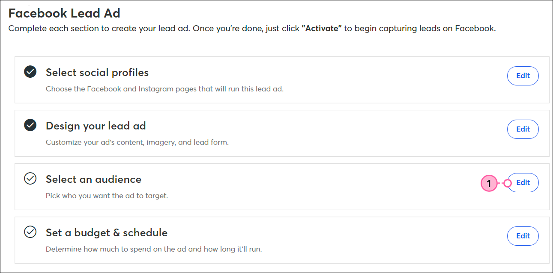553x273 pixels.
Task: Click the Facebook Lead Ad page title
Action: click(x=64, y=13)
